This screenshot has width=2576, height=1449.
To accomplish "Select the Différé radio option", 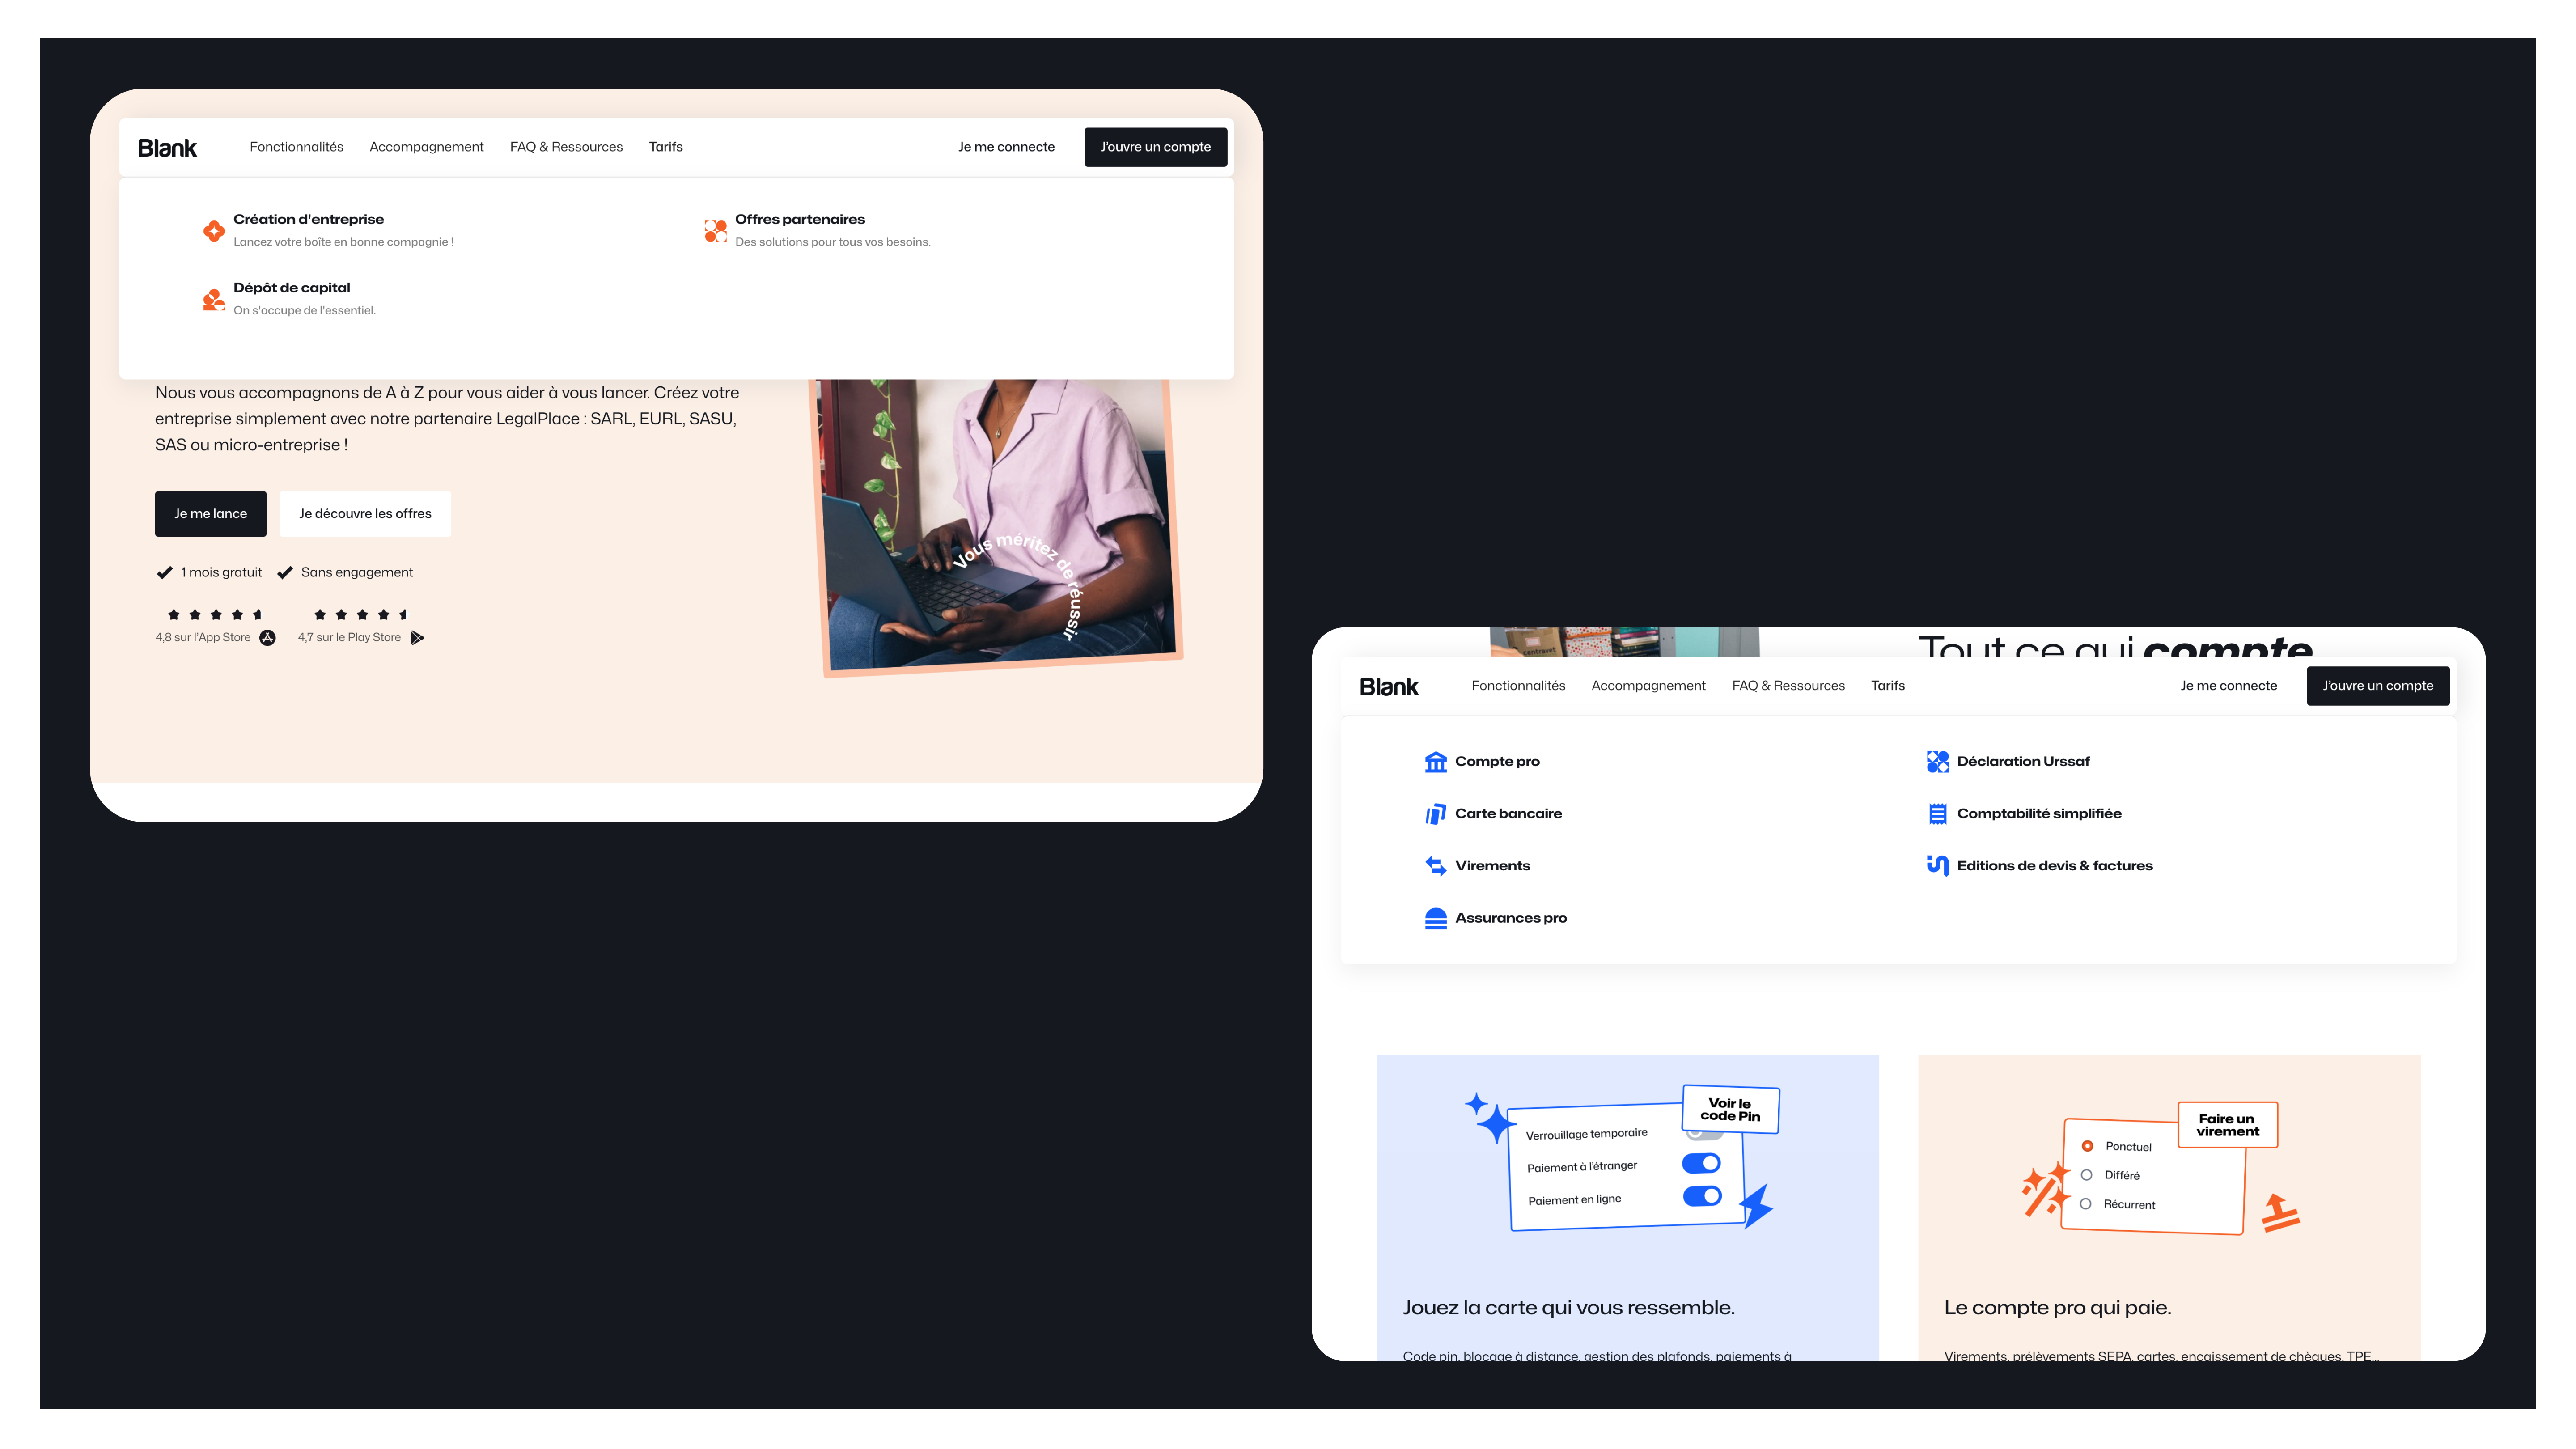I will [x=2086, y=1175].
